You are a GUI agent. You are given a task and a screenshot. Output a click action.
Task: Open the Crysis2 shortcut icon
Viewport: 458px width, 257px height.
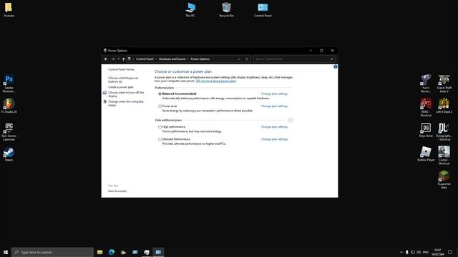coord(444,156)
